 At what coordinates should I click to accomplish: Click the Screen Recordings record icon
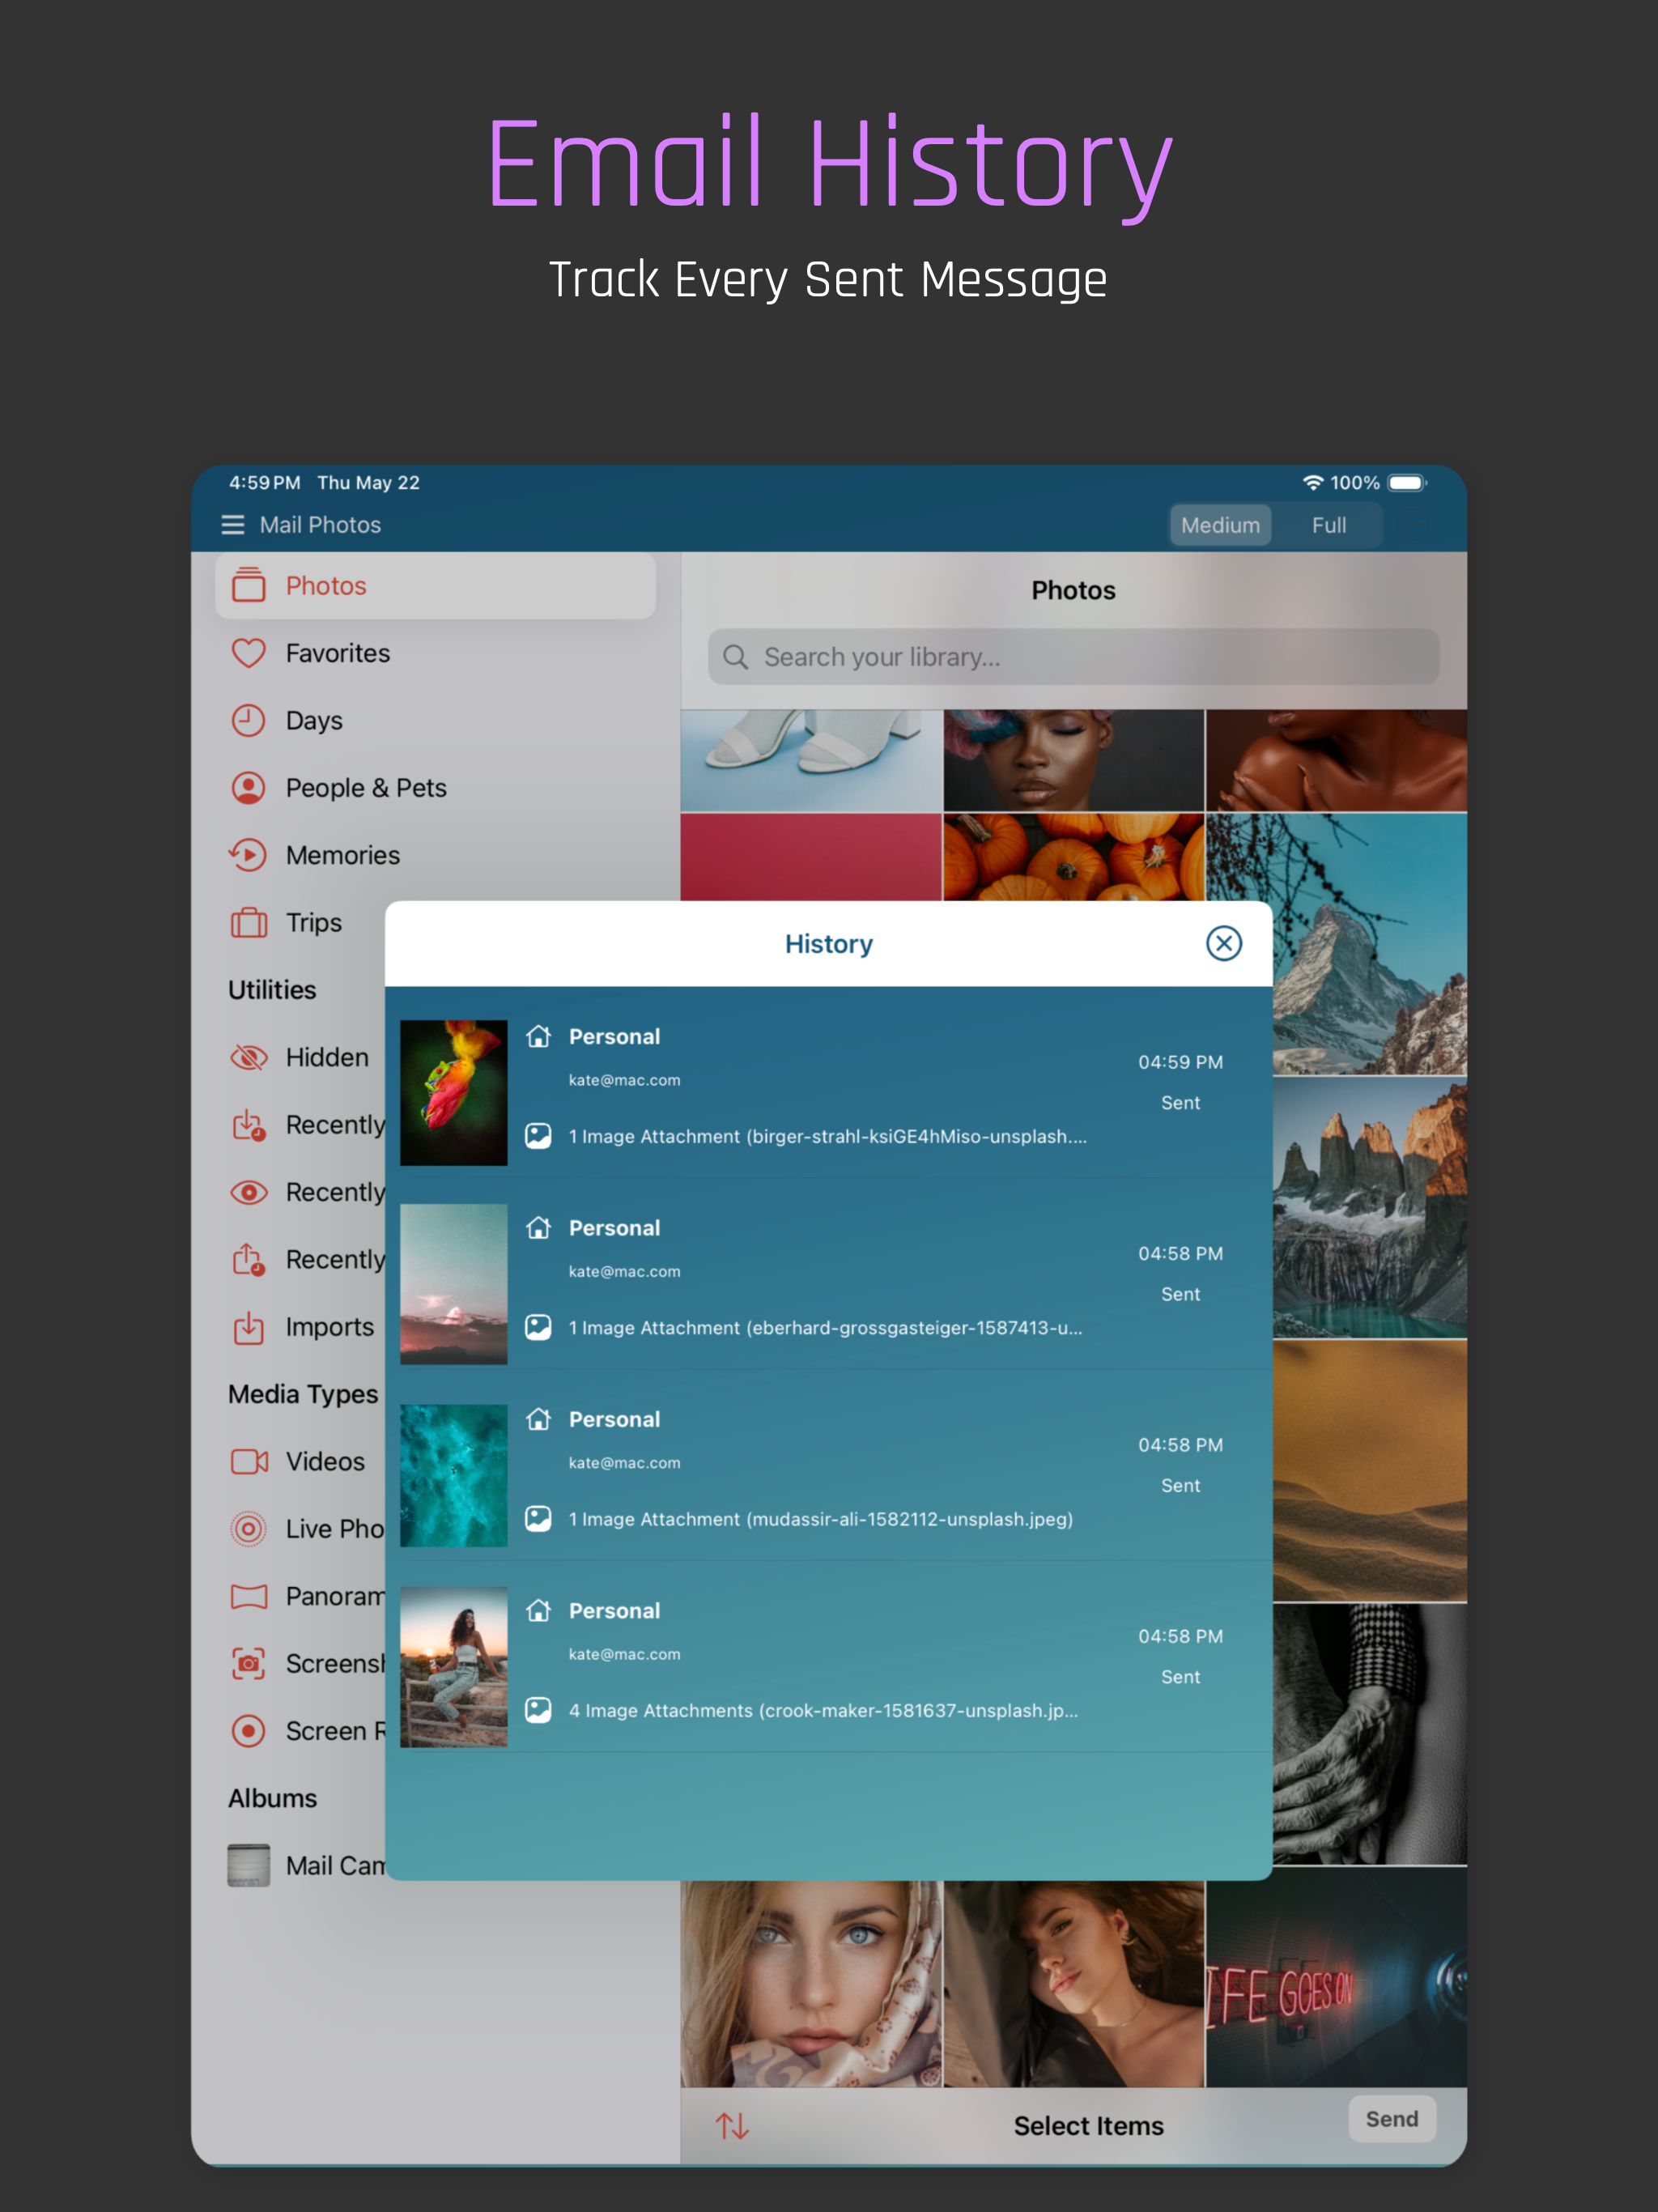(249, 1731)
